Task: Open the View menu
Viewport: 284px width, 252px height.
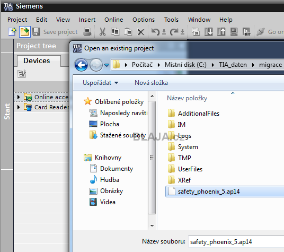Action: click(63, 20)
